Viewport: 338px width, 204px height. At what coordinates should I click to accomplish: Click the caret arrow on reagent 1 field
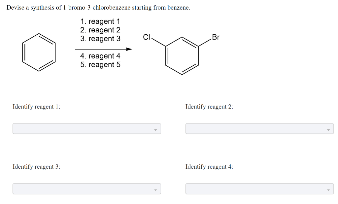click(155, 130)
